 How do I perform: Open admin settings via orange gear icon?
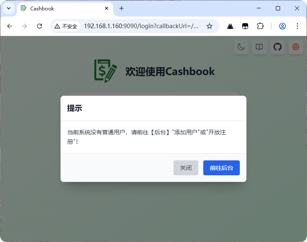tap(296, 47)
